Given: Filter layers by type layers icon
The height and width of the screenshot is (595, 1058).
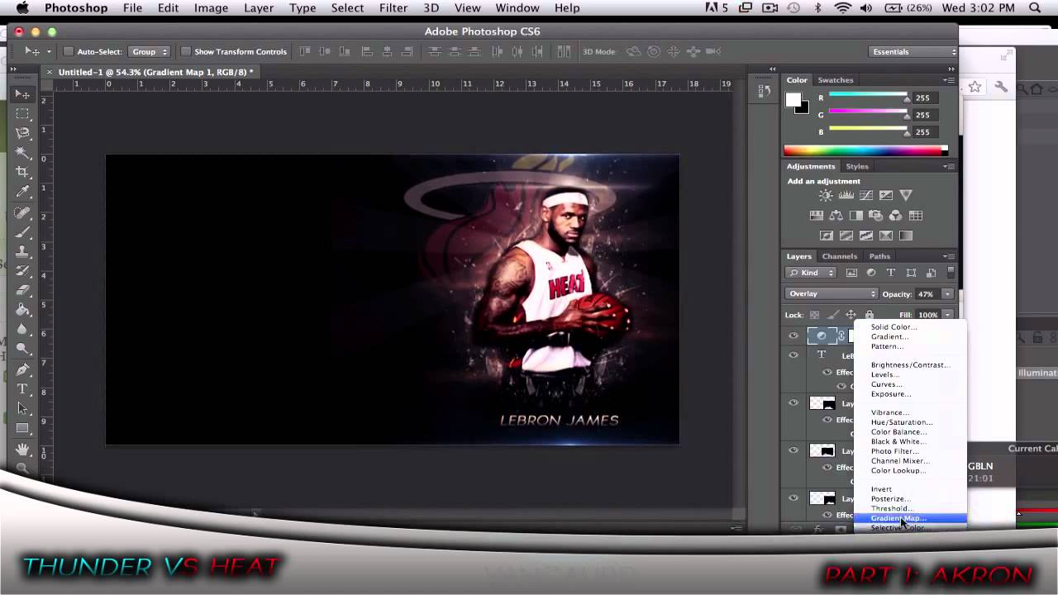Looking at the screenshot, I should click(891, 273).
